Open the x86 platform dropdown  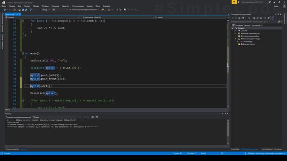60,10
